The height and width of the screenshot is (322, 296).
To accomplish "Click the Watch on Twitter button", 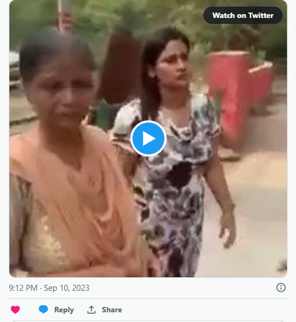I will point(243,16).
